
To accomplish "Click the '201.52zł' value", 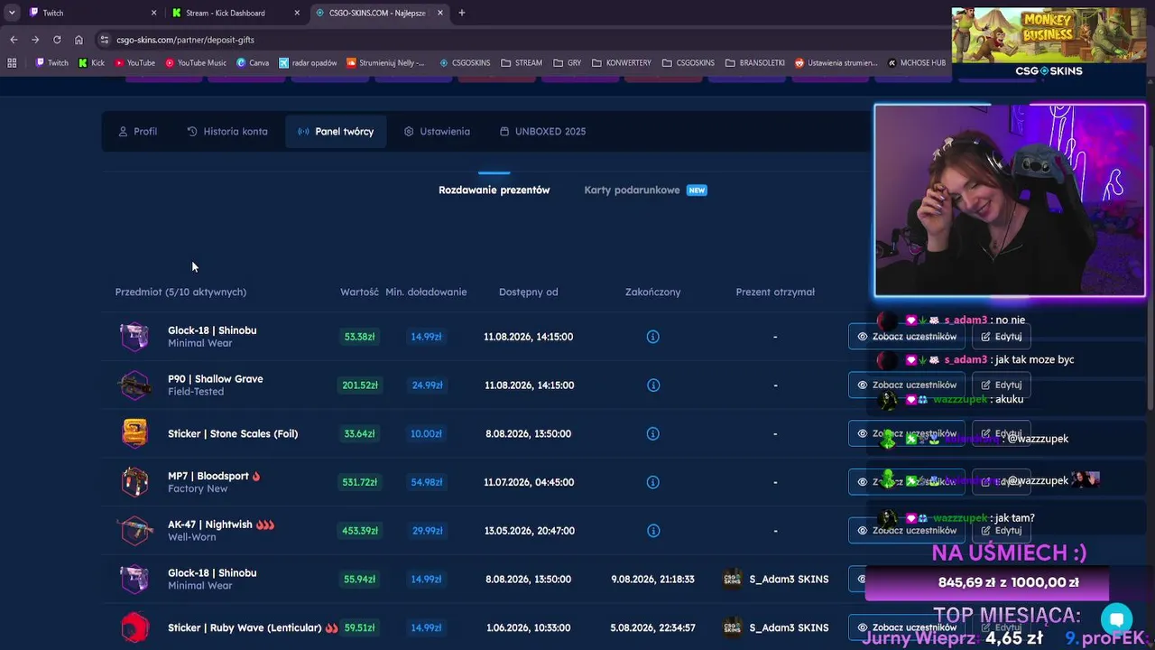I will point(360,385).
